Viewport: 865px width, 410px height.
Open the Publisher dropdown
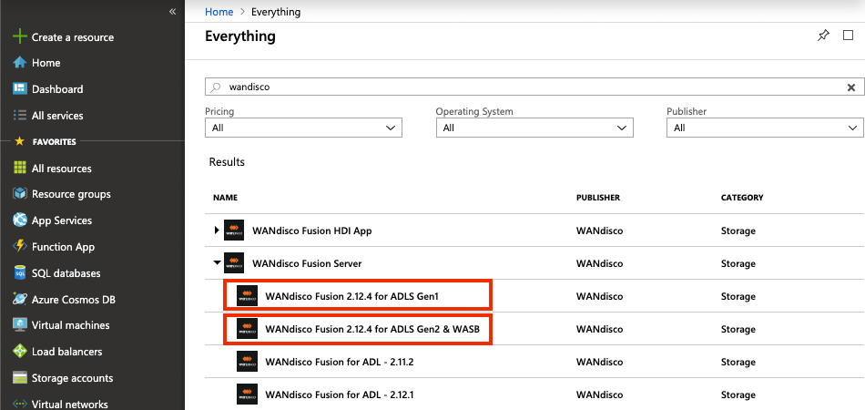765,128
